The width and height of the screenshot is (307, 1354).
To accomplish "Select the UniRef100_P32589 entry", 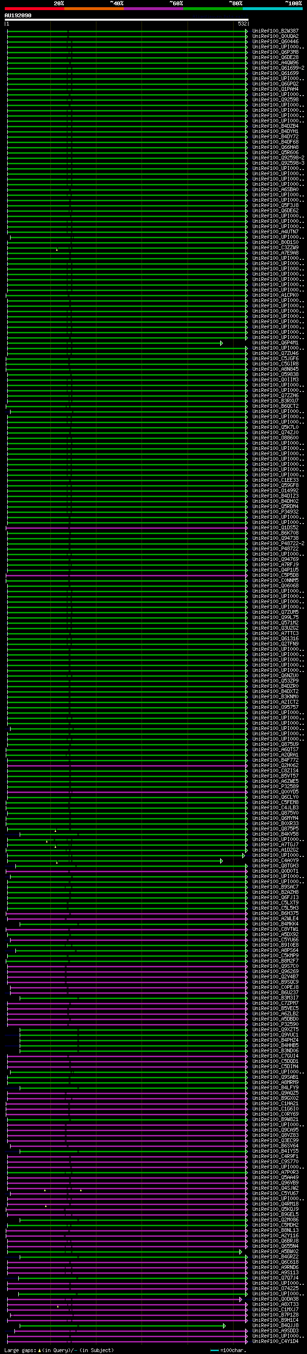I will 275,787.
